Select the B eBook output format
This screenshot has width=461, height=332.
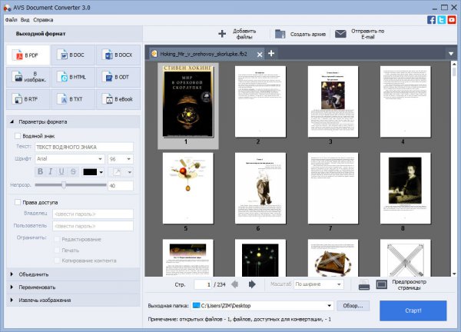point(118,99)
